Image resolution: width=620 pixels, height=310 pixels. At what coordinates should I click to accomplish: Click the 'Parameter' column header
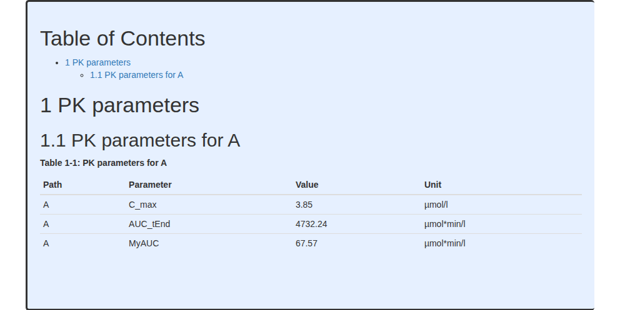tap(150, 185)
